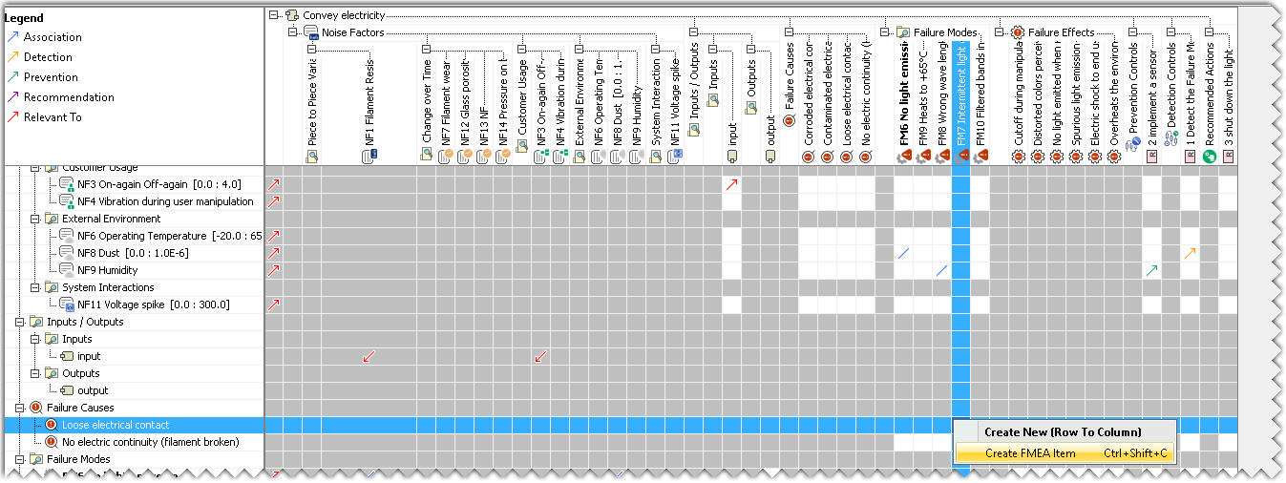Click the Recommendation legend entry
Viewport: 1286px width, 483px height.
pos(59,97)
